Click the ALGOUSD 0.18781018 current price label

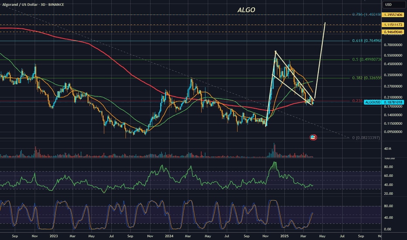[x=384, y=102]
